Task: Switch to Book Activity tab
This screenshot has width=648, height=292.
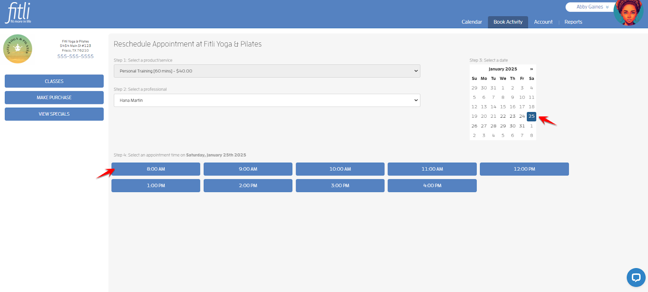Action: coord(508,22)
